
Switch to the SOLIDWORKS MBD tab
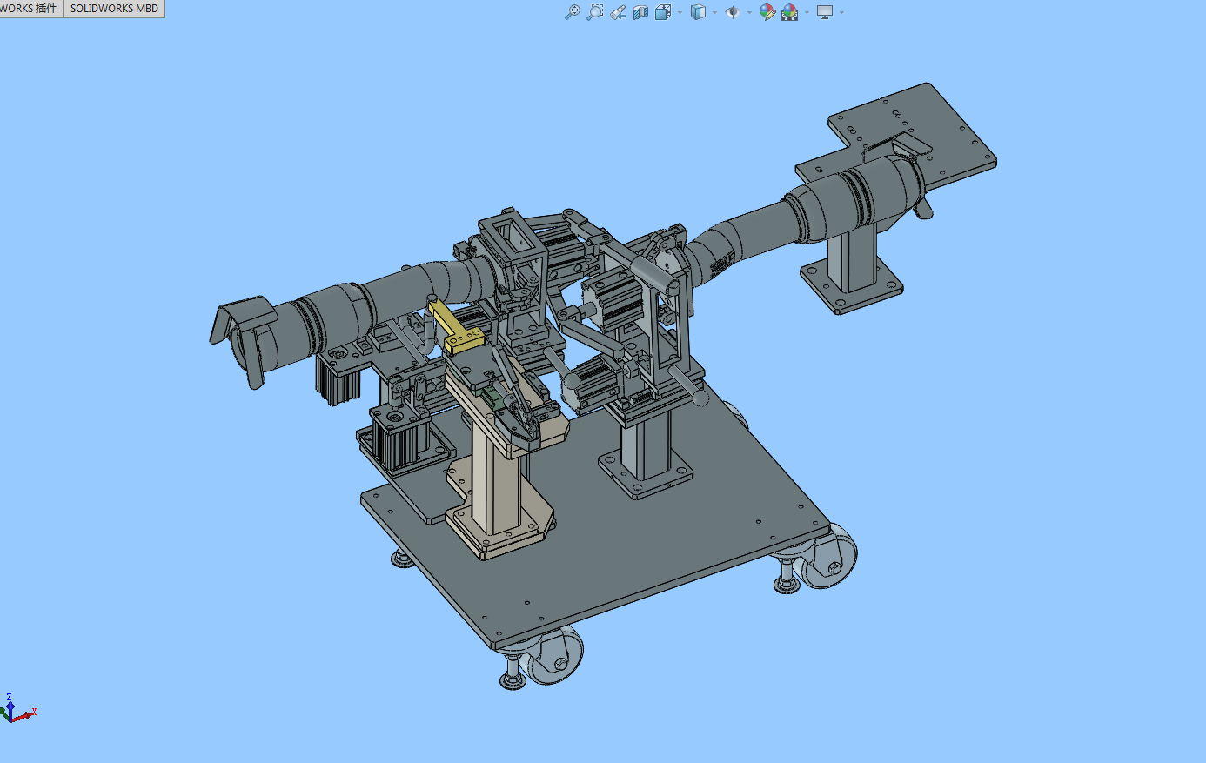114,9
